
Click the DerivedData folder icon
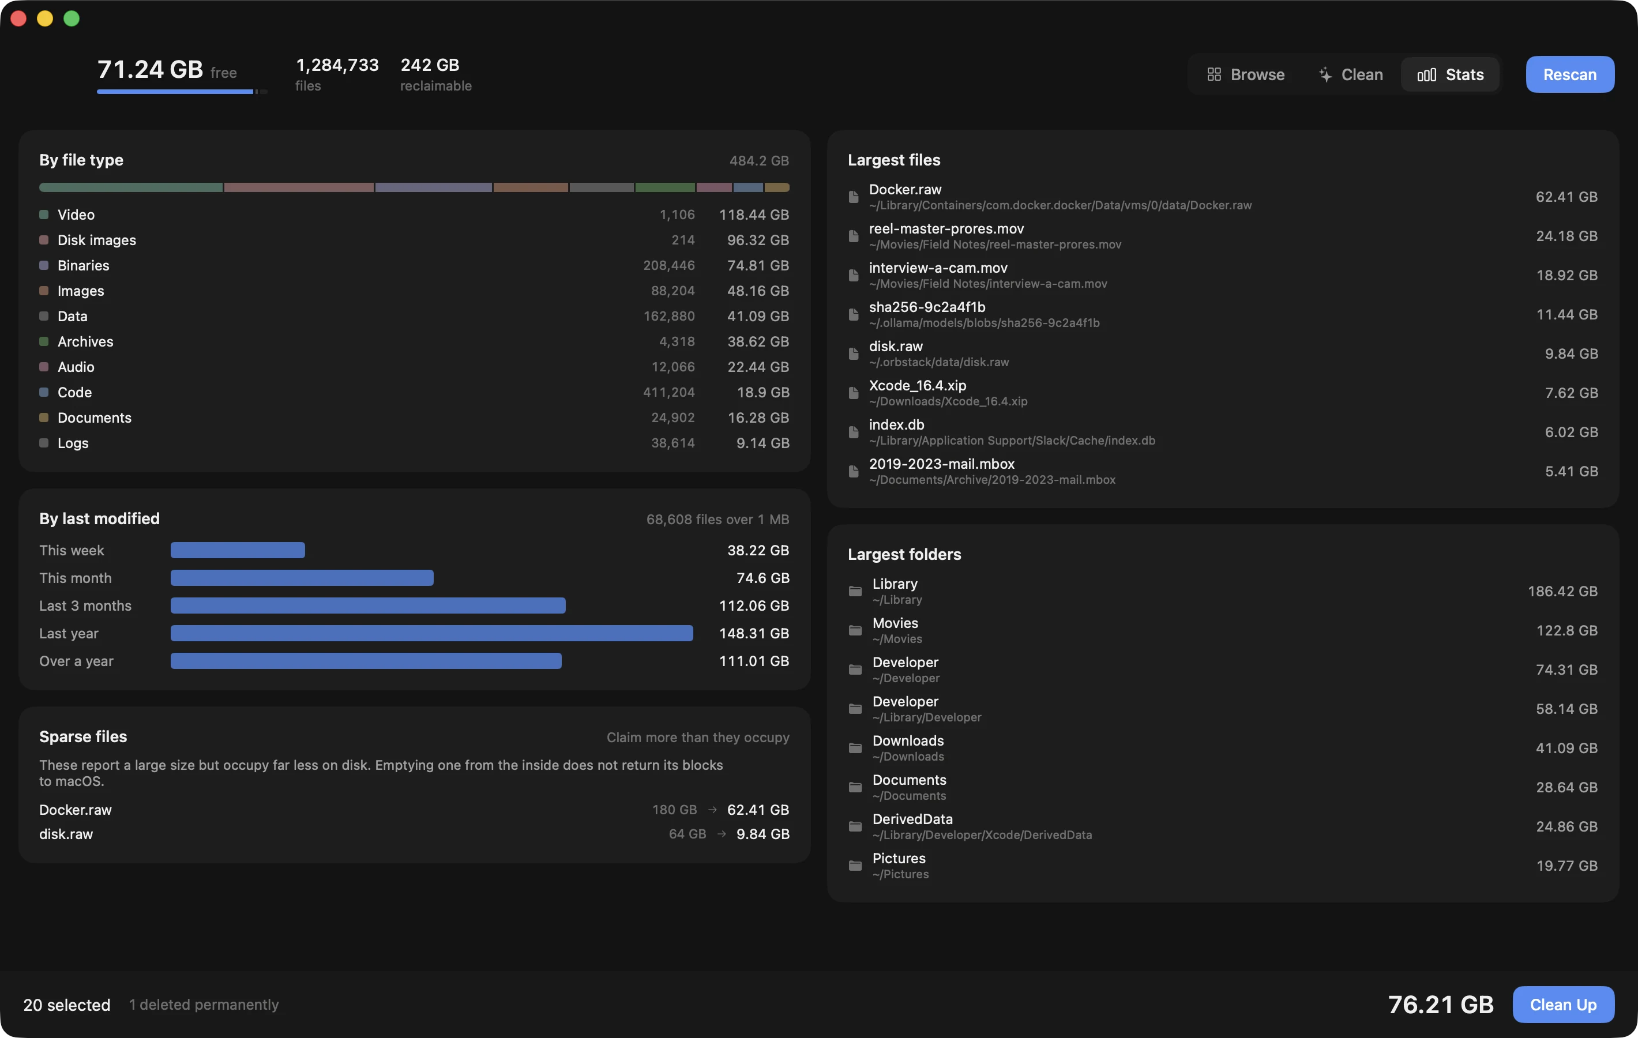point(855,826)
